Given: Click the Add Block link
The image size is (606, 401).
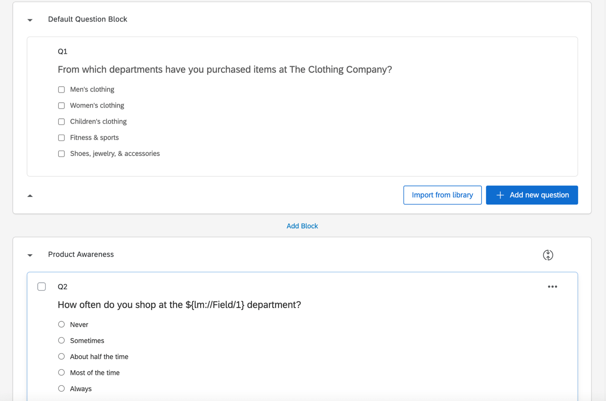Looking at the screenshot, I should point(302,226).
